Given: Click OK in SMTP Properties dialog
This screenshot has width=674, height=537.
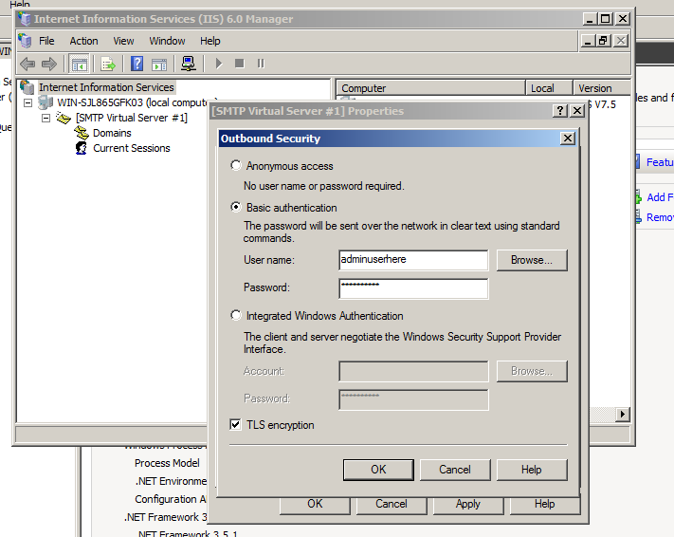Looking at the screenshot, I should [x=315, y=505].
